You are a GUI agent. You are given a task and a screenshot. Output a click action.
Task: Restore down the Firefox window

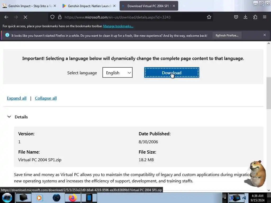tap(261, 3)
